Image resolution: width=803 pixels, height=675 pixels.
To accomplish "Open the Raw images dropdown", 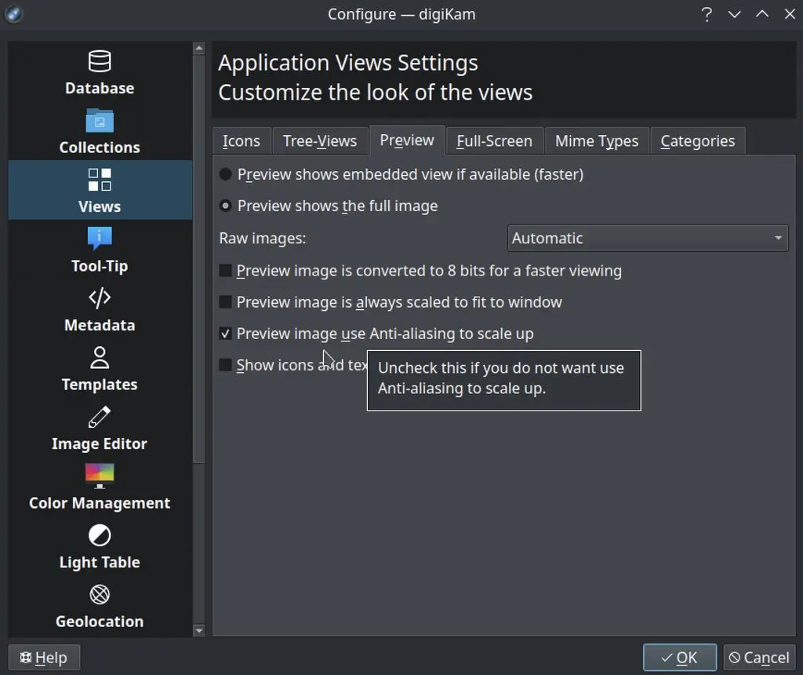I will pyautogui.click(x=647, y=238).
